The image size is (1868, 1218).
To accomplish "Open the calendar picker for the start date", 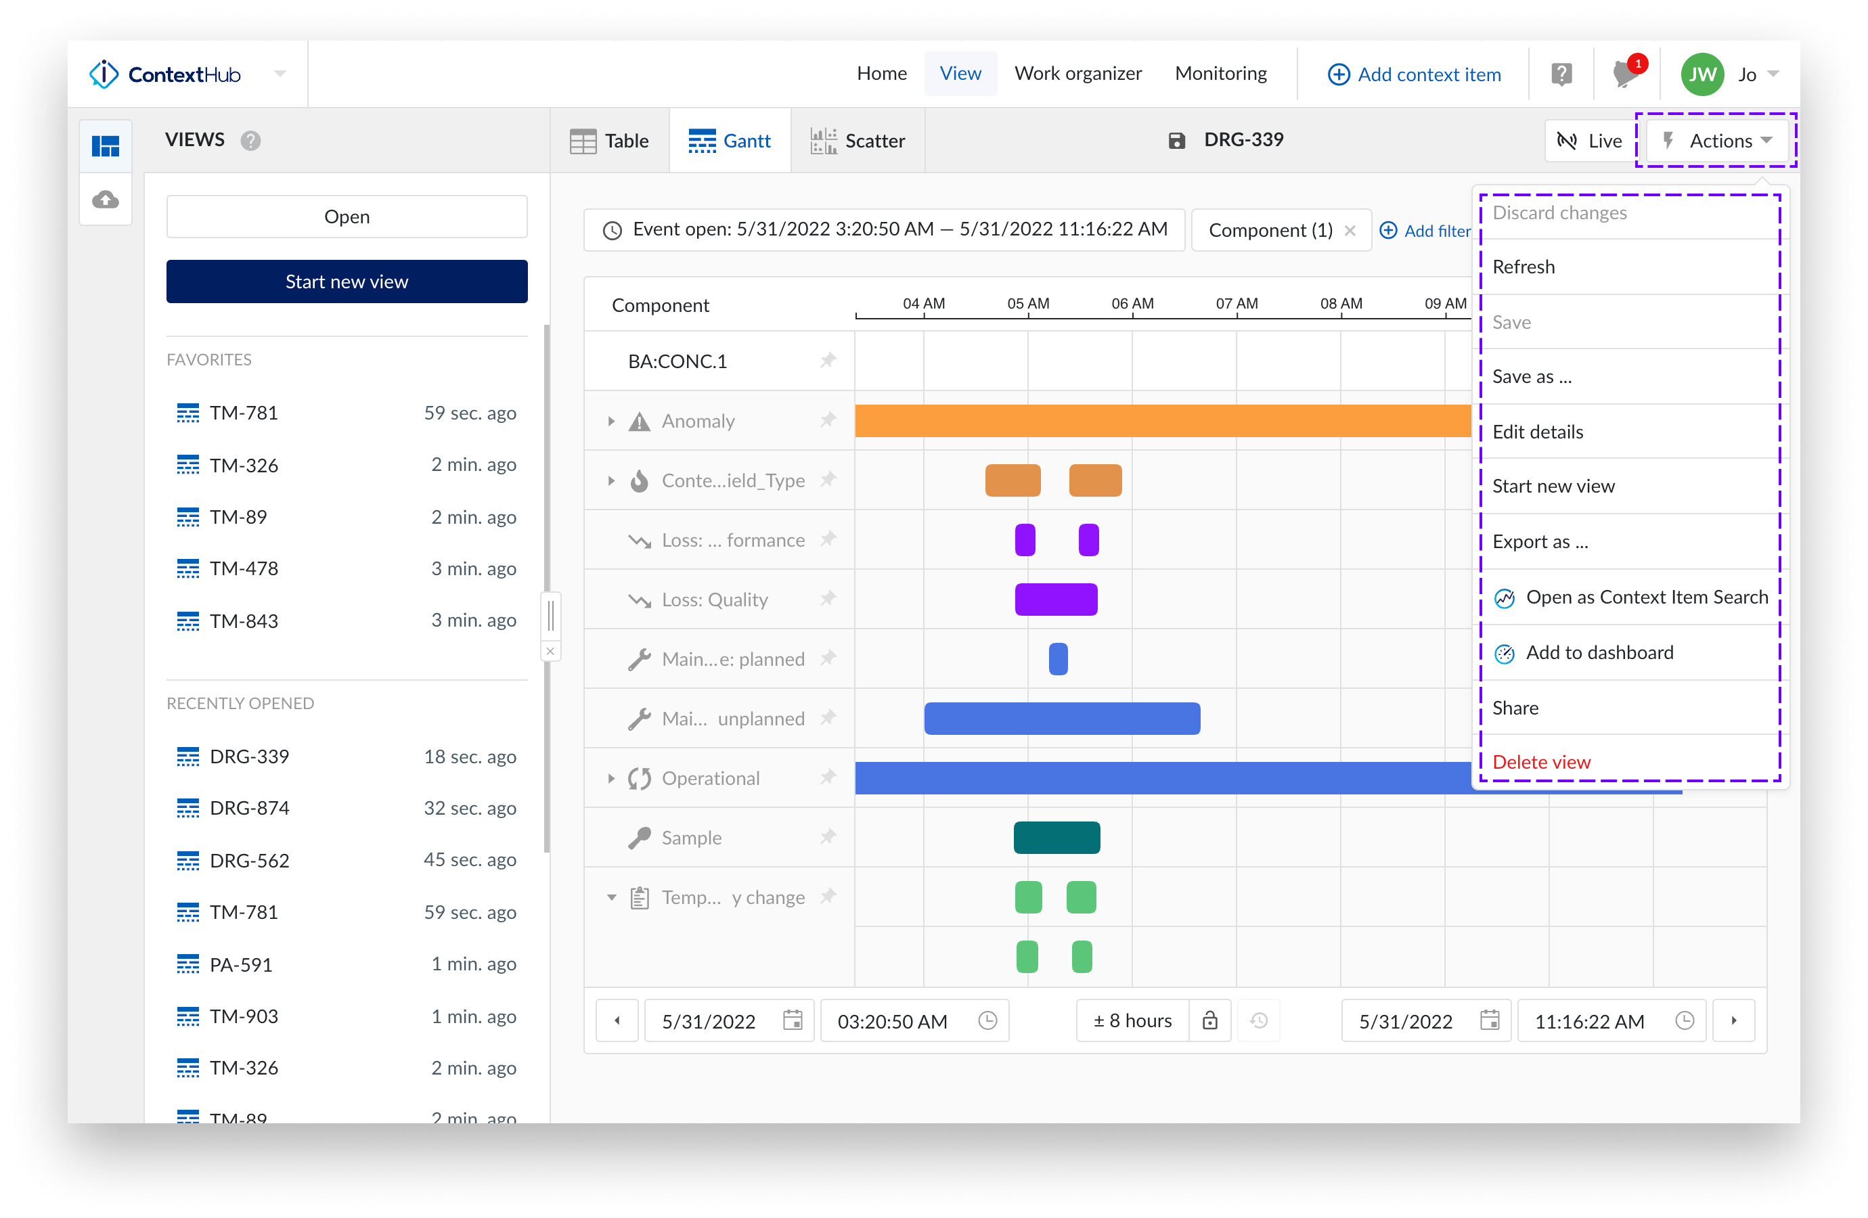I will point(793,1020).
